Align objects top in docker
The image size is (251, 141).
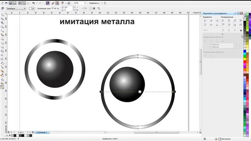(205, 25)
